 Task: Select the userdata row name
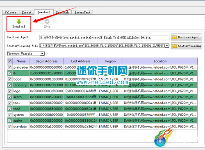pos(20,127)
